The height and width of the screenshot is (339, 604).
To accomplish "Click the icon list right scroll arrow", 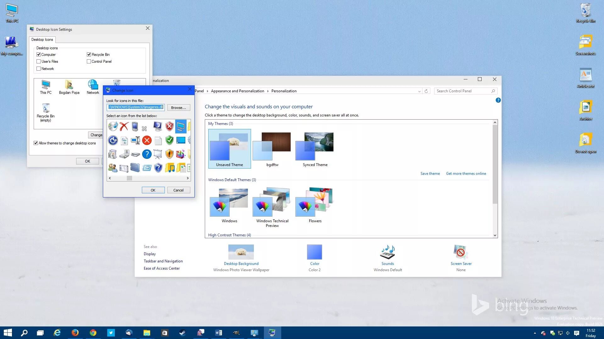I will pos(188,178).
